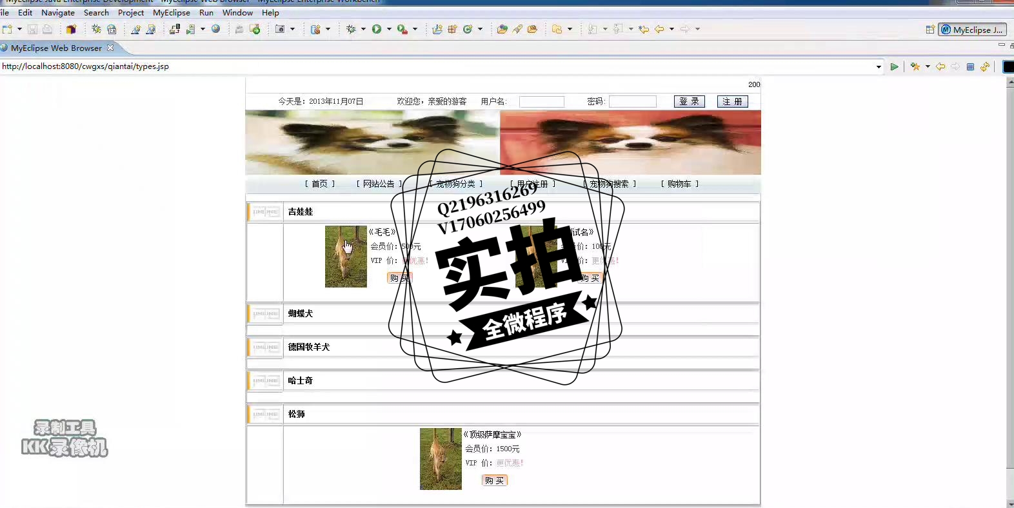Open the Project menu

point(131,12)
